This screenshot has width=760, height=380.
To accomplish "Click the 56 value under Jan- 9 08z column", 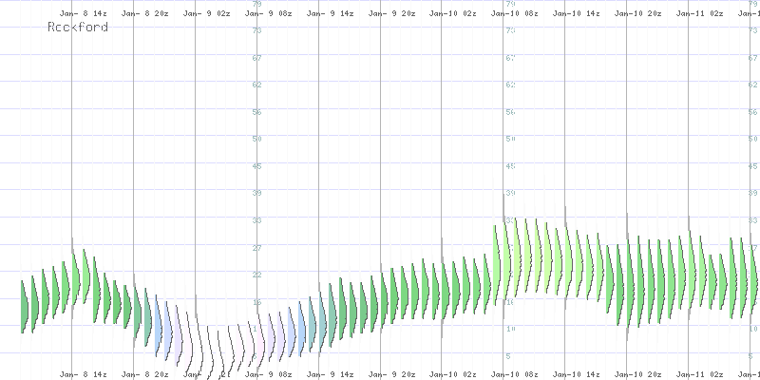I will tap(256, 112).
